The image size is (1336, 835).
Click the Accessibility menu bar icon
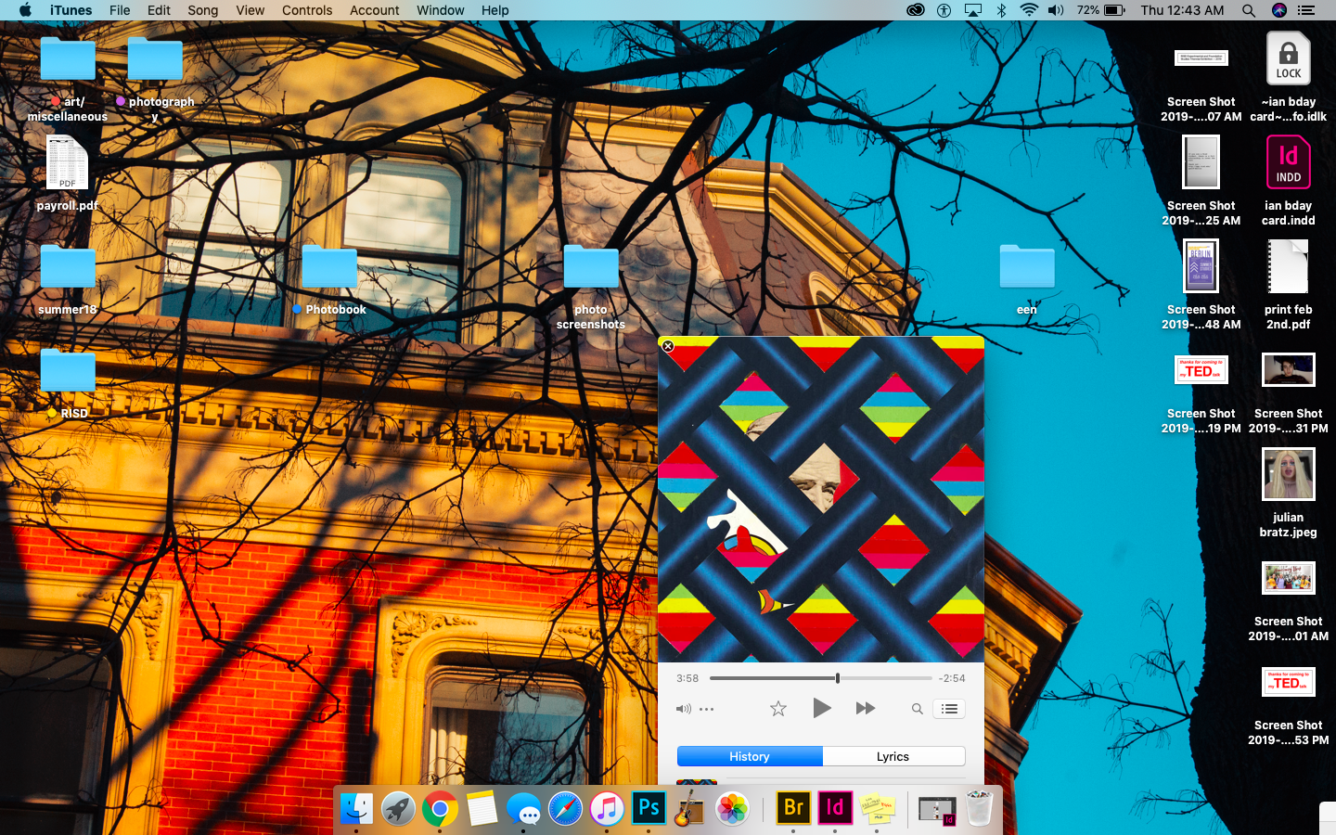[944, 10]
